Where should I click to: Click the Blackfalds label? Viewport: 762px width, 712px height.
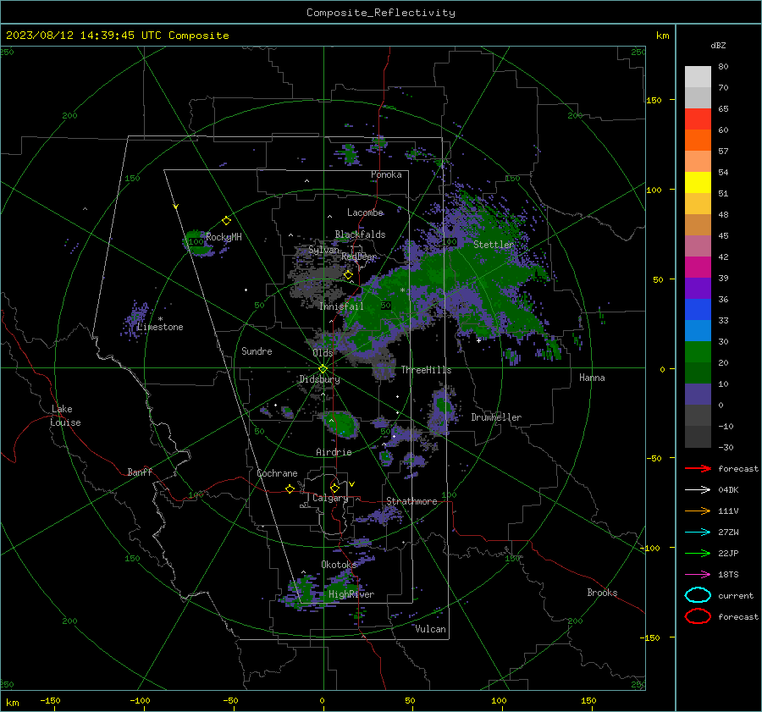pos(360,235)
